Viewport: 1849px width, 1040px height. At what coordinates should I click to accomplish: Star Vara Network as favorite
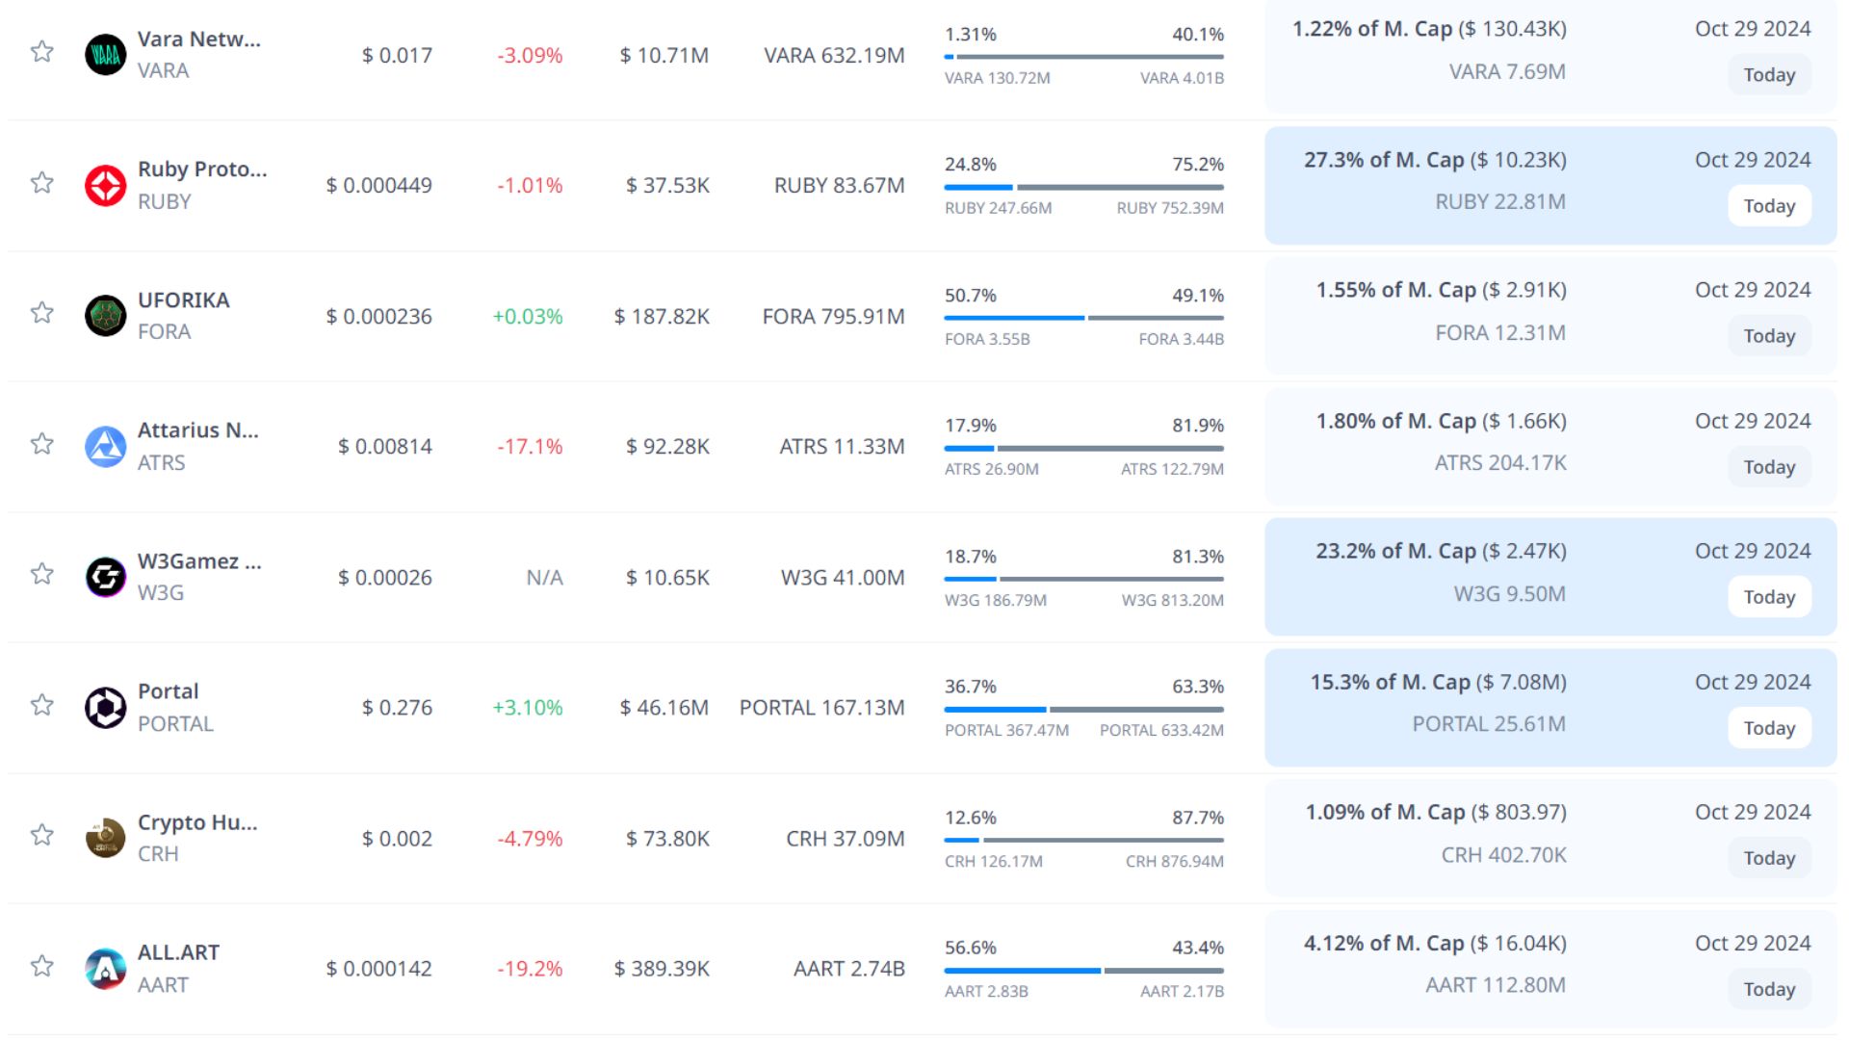click(x=41, y=52)
